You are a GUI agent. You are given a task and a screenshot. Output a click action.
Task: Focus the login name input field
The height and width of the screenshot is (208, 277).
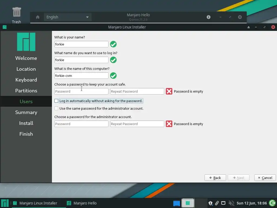(x=81, y=60)
